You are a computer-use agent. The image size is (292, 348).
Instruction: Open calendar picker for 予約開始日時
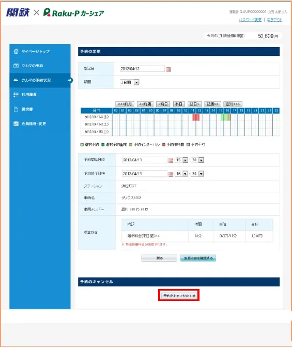pyautogui.click(x=171, y=160)
